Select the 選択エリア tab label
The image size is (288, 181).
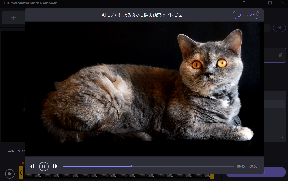(x=16, y=151)
